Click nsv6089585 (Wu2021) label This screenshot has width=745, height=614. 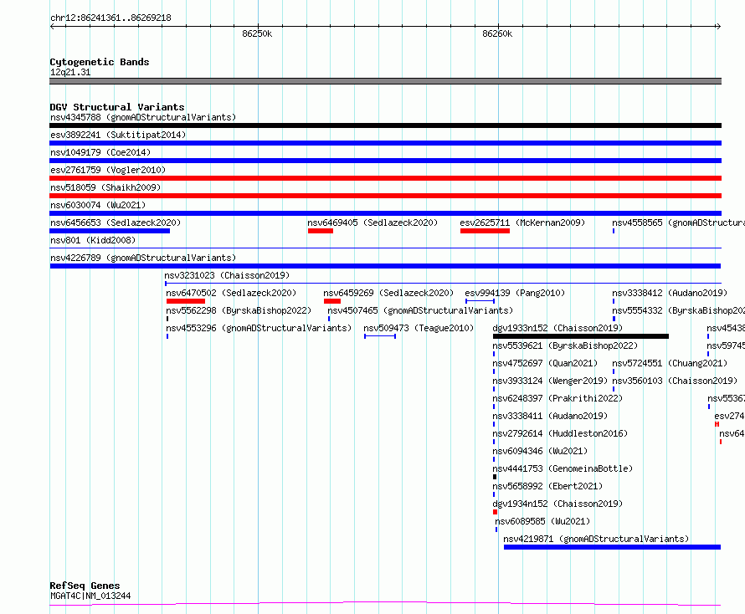click(x=542, y=521)
